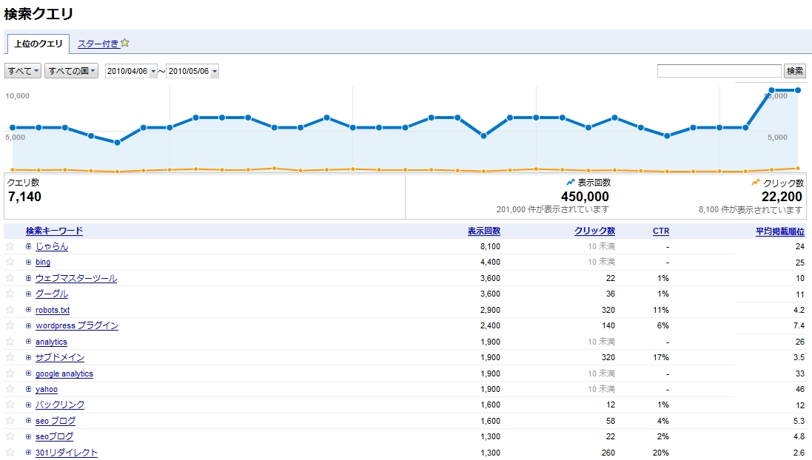
Task: Click the 450,000 impressions total
Action: tap(585, 197)
